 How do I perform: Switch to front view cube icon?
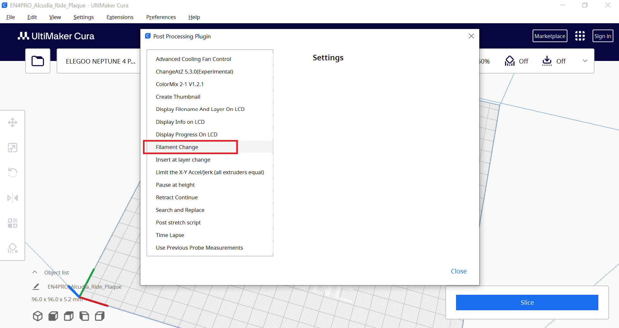(53, 316)
